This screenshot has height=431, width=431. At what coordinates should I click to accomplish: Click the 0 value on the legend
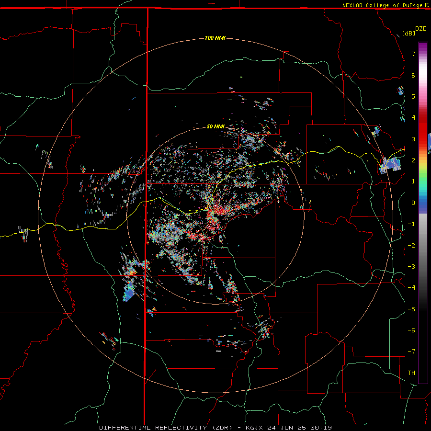pyautogui.click(x=413, y=203)
